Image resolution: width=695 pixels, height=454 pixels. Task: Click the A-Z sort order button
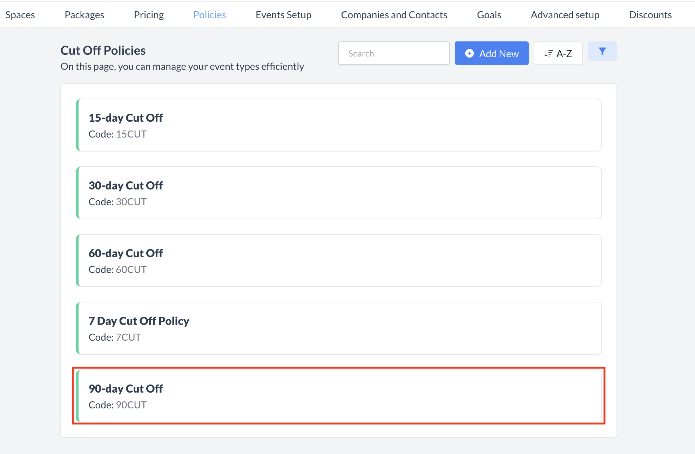(x=558, y=53)
